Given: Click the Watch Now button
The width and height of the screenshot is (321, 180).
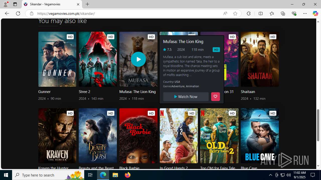Looking at the screenshot, I should click(186, 96).
